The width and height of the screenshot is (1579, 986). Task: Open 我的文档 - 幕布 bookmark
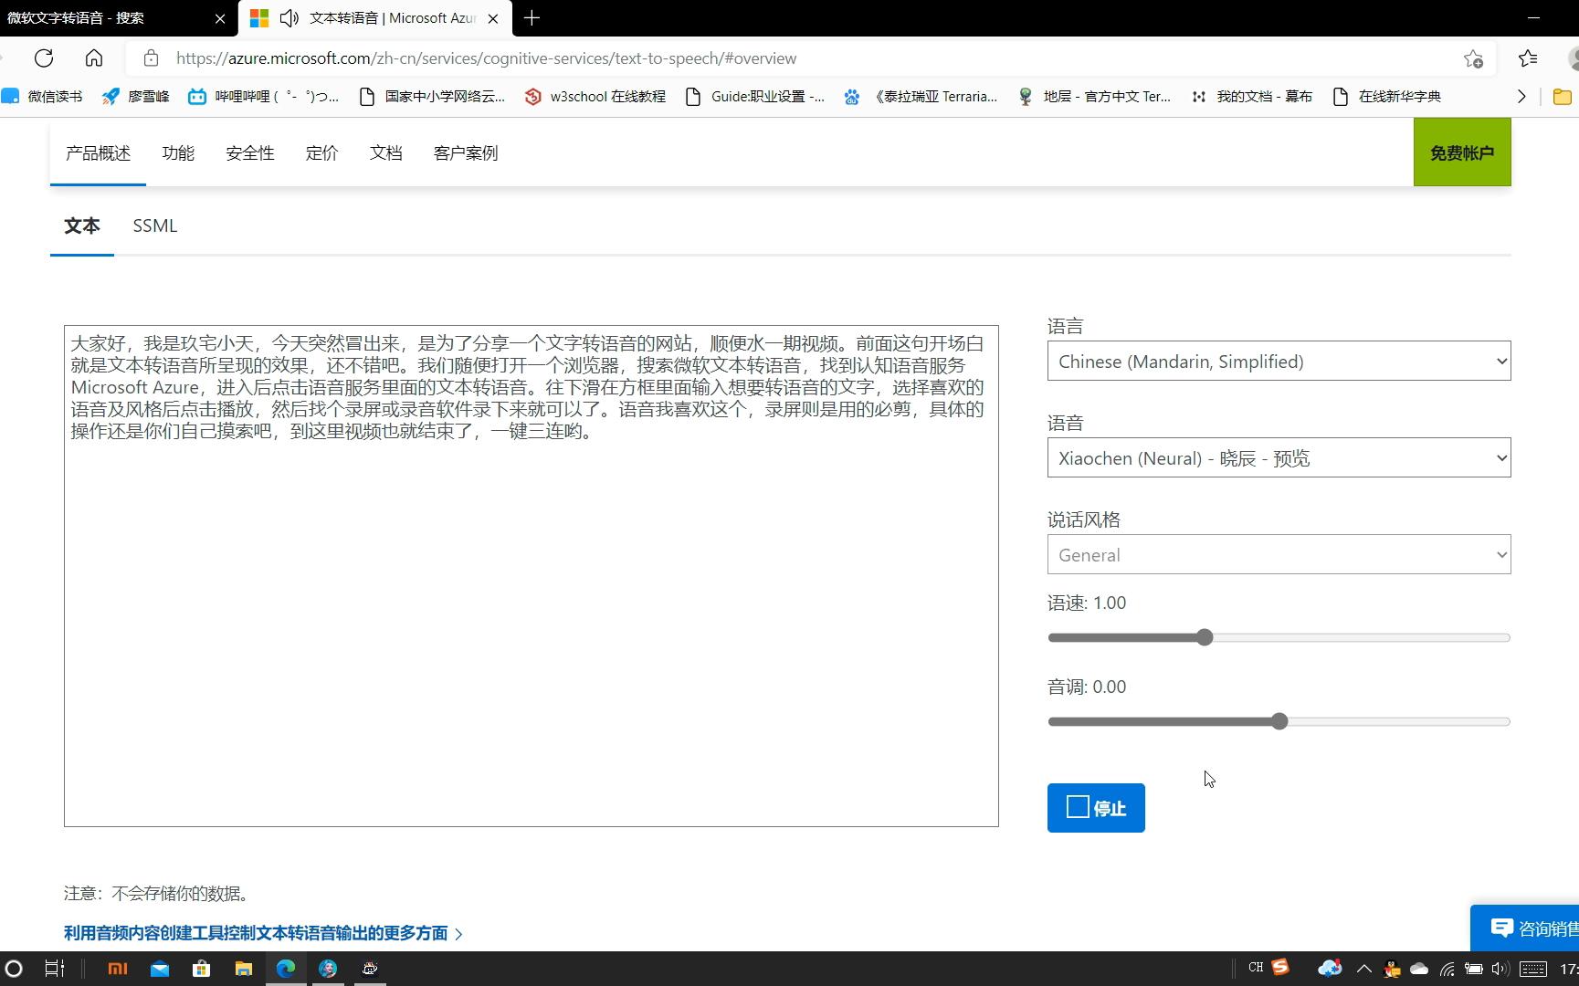coord(1252,96)
